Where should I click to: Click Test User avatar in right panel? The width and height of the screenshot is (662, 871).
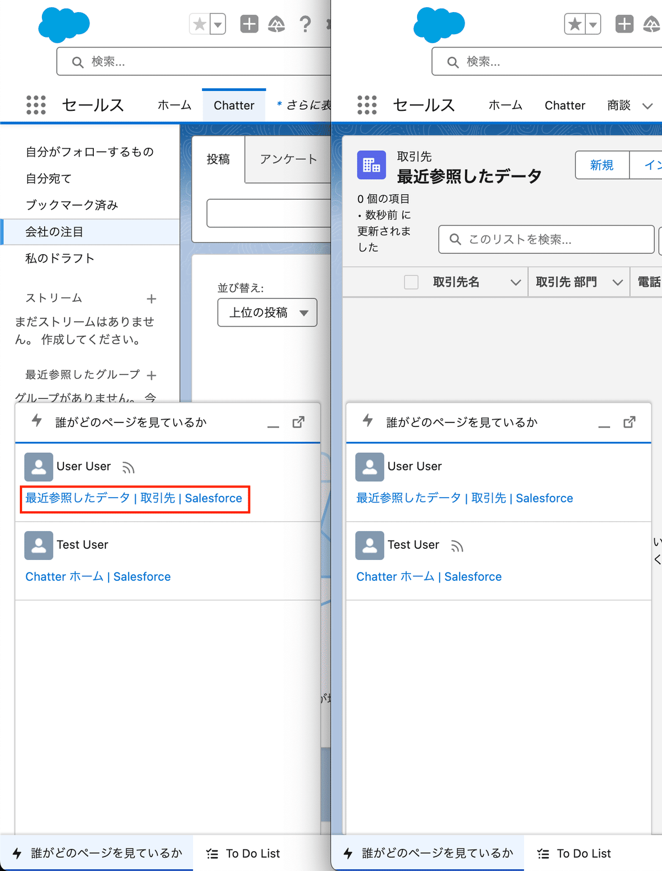pos(370,546)
